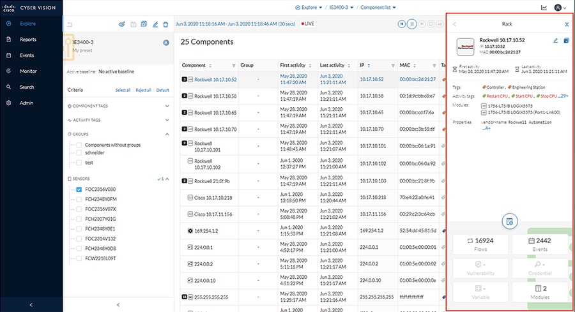Uncheck sensor FOC2316V080
The height and width of the screenshot is (312, 575).
point(79,189)
